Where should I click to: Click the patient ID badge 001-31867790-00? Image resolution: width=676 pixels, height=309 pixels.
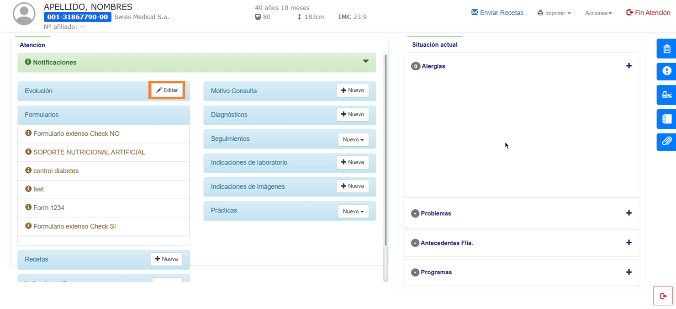point(78,17)
